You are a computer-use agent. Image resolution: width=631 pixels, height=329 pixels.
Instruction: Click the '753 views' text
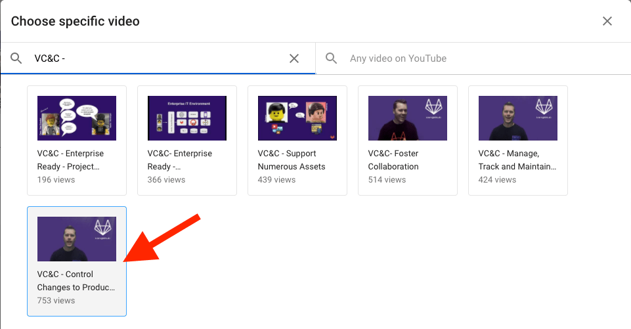pyautogui.click(x=56, y=300)
